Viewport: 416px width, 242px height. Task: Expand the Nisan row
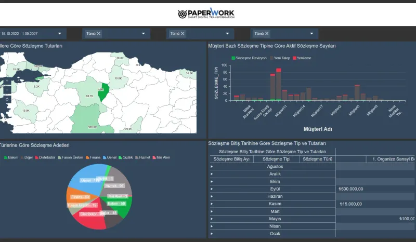(212, 226)
